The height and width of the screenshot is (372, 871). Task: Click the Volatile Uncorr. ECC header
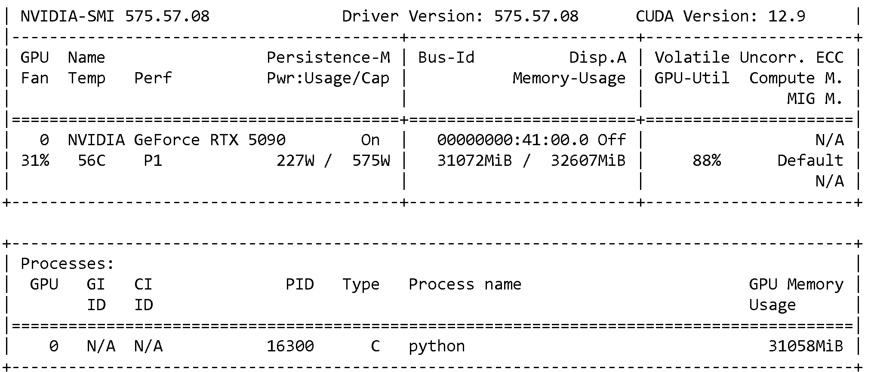pyautogui.click(x=748, y=58)
